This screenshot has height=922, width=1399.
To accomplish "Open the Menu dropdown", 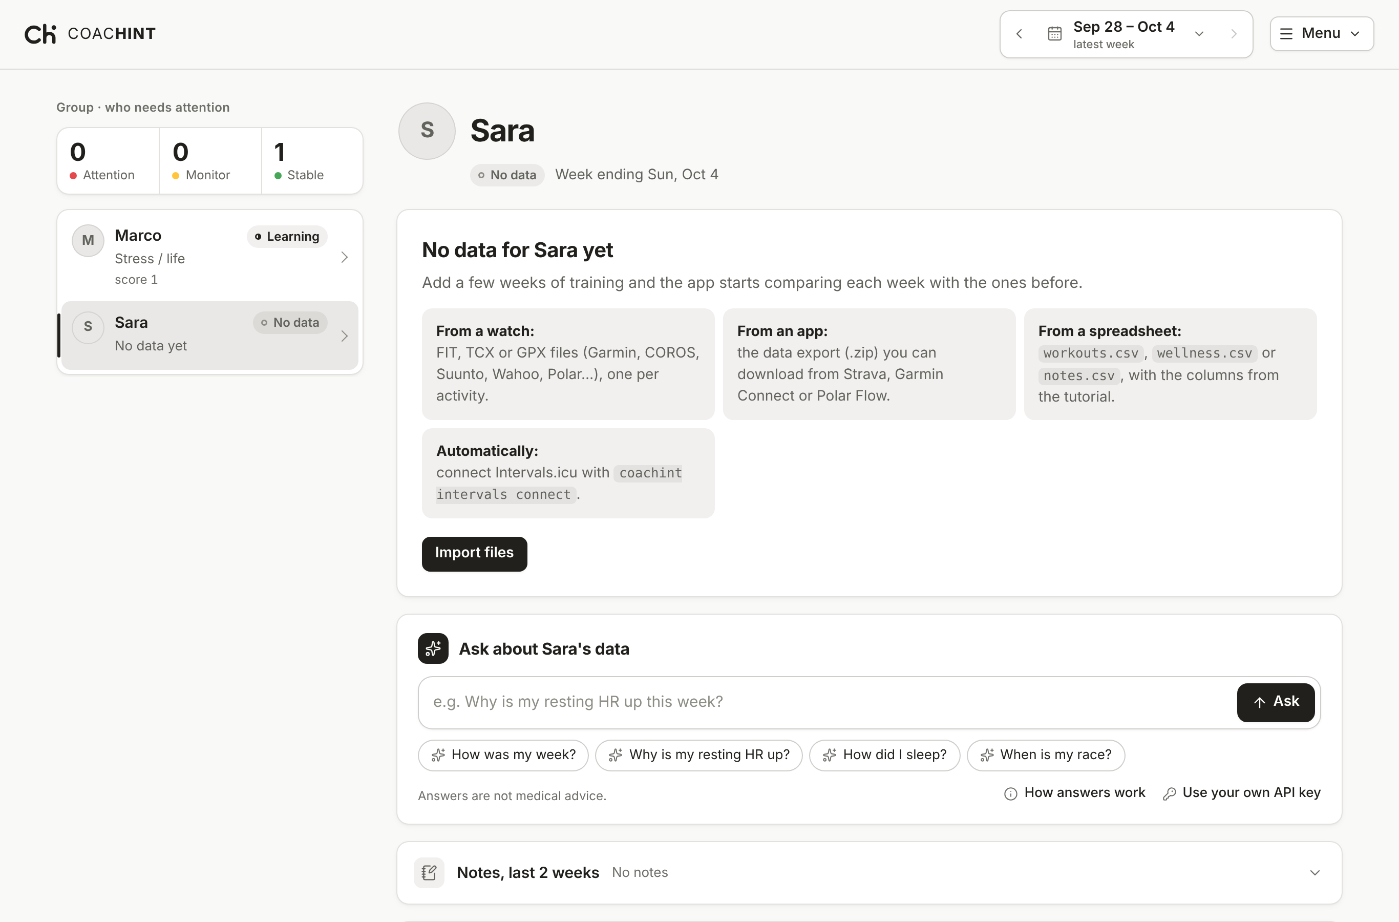I will click(1321, 33).
